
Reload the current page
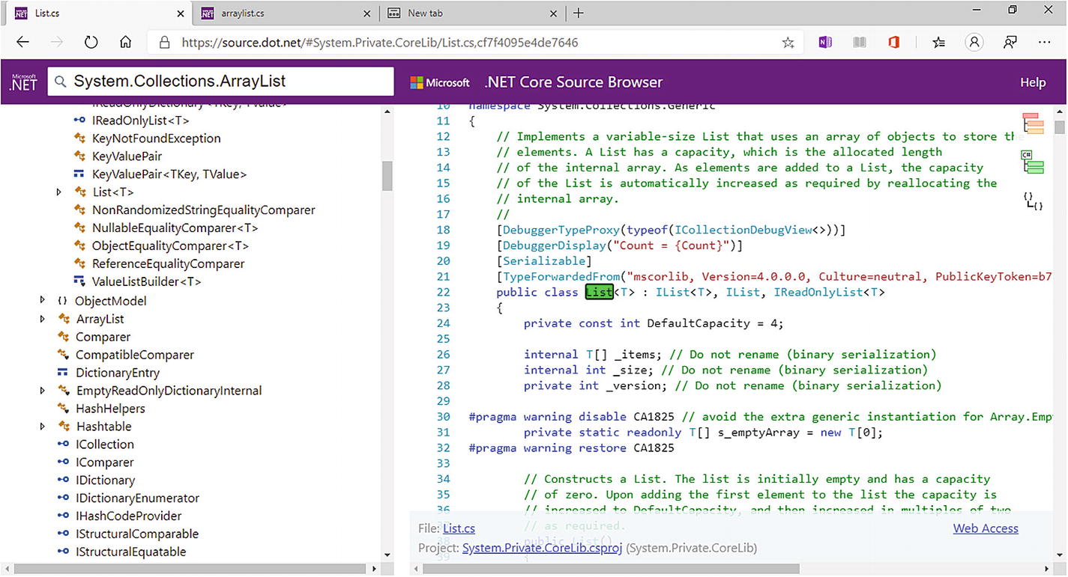[x=91, y=43]
